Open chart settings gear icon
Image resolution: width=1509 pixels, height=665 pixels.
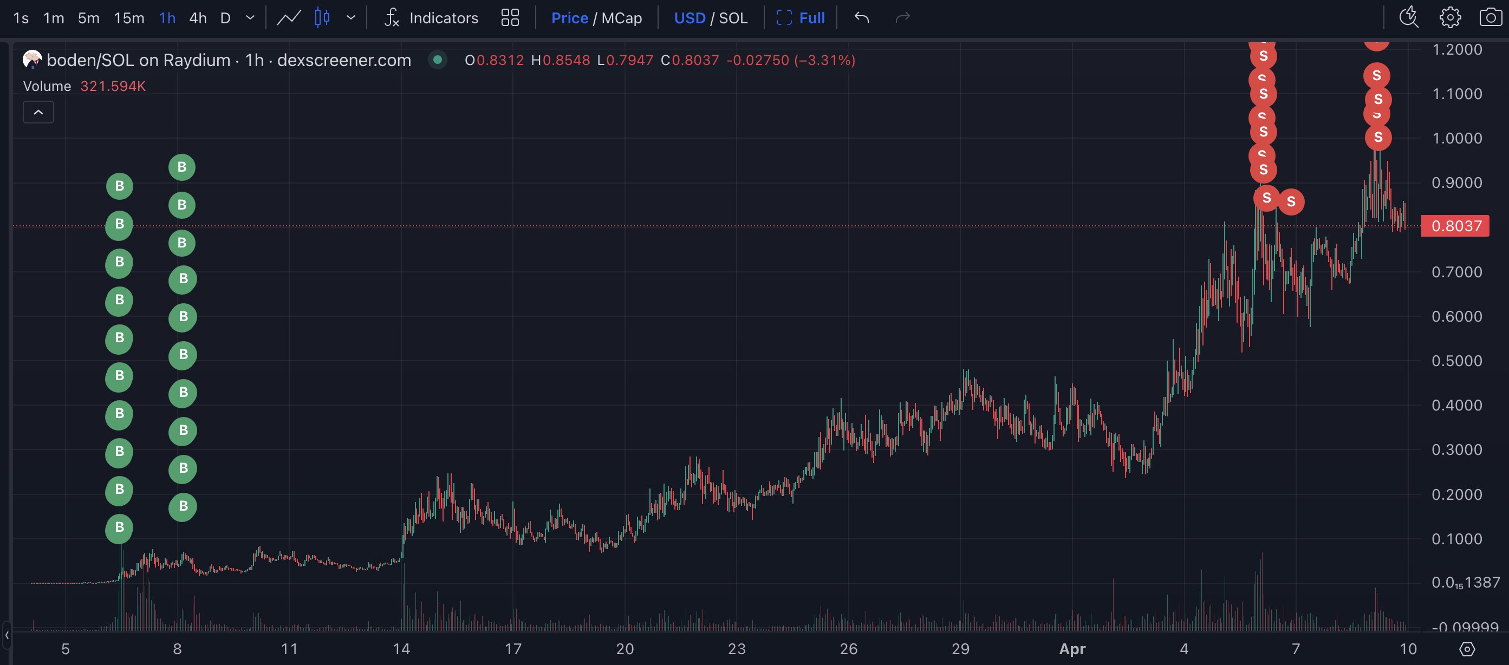(x=1450, y=17)
